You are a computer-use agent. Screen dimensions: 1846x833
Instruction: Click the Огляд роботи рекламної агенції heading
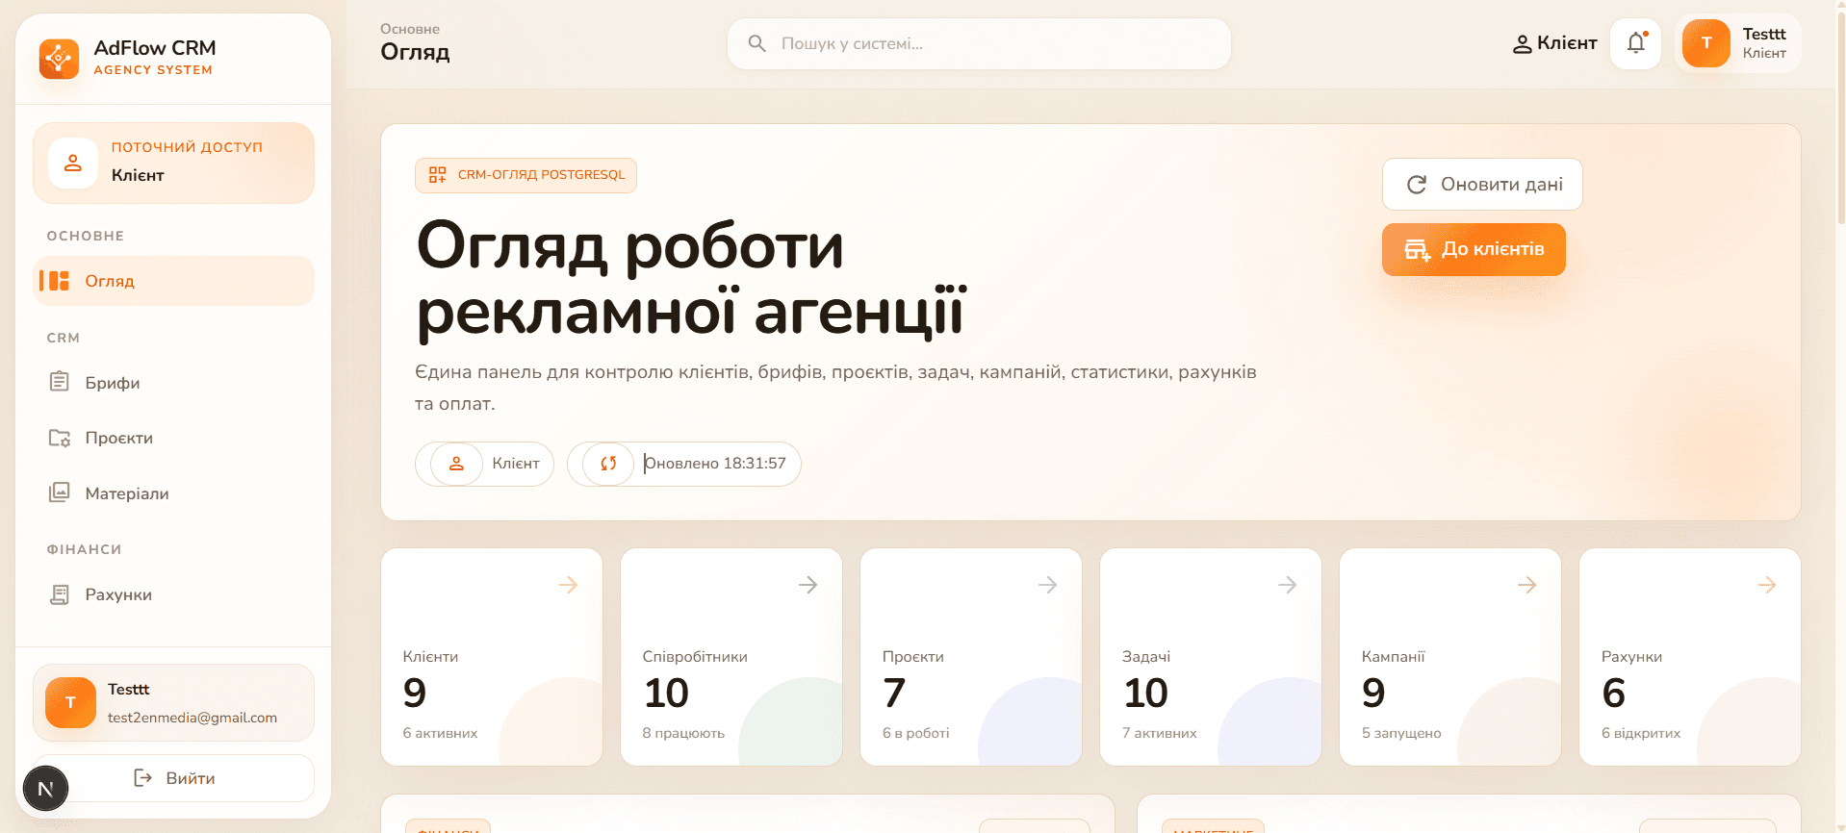click(691, 278)
